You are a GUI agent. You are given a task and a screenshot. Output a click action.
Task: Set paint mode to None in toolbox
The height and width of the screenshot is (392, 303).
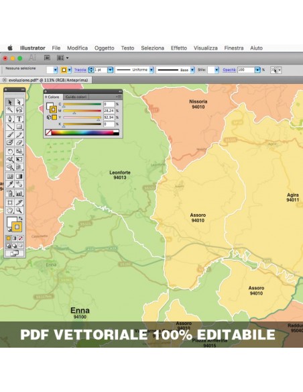click(21, 238)
